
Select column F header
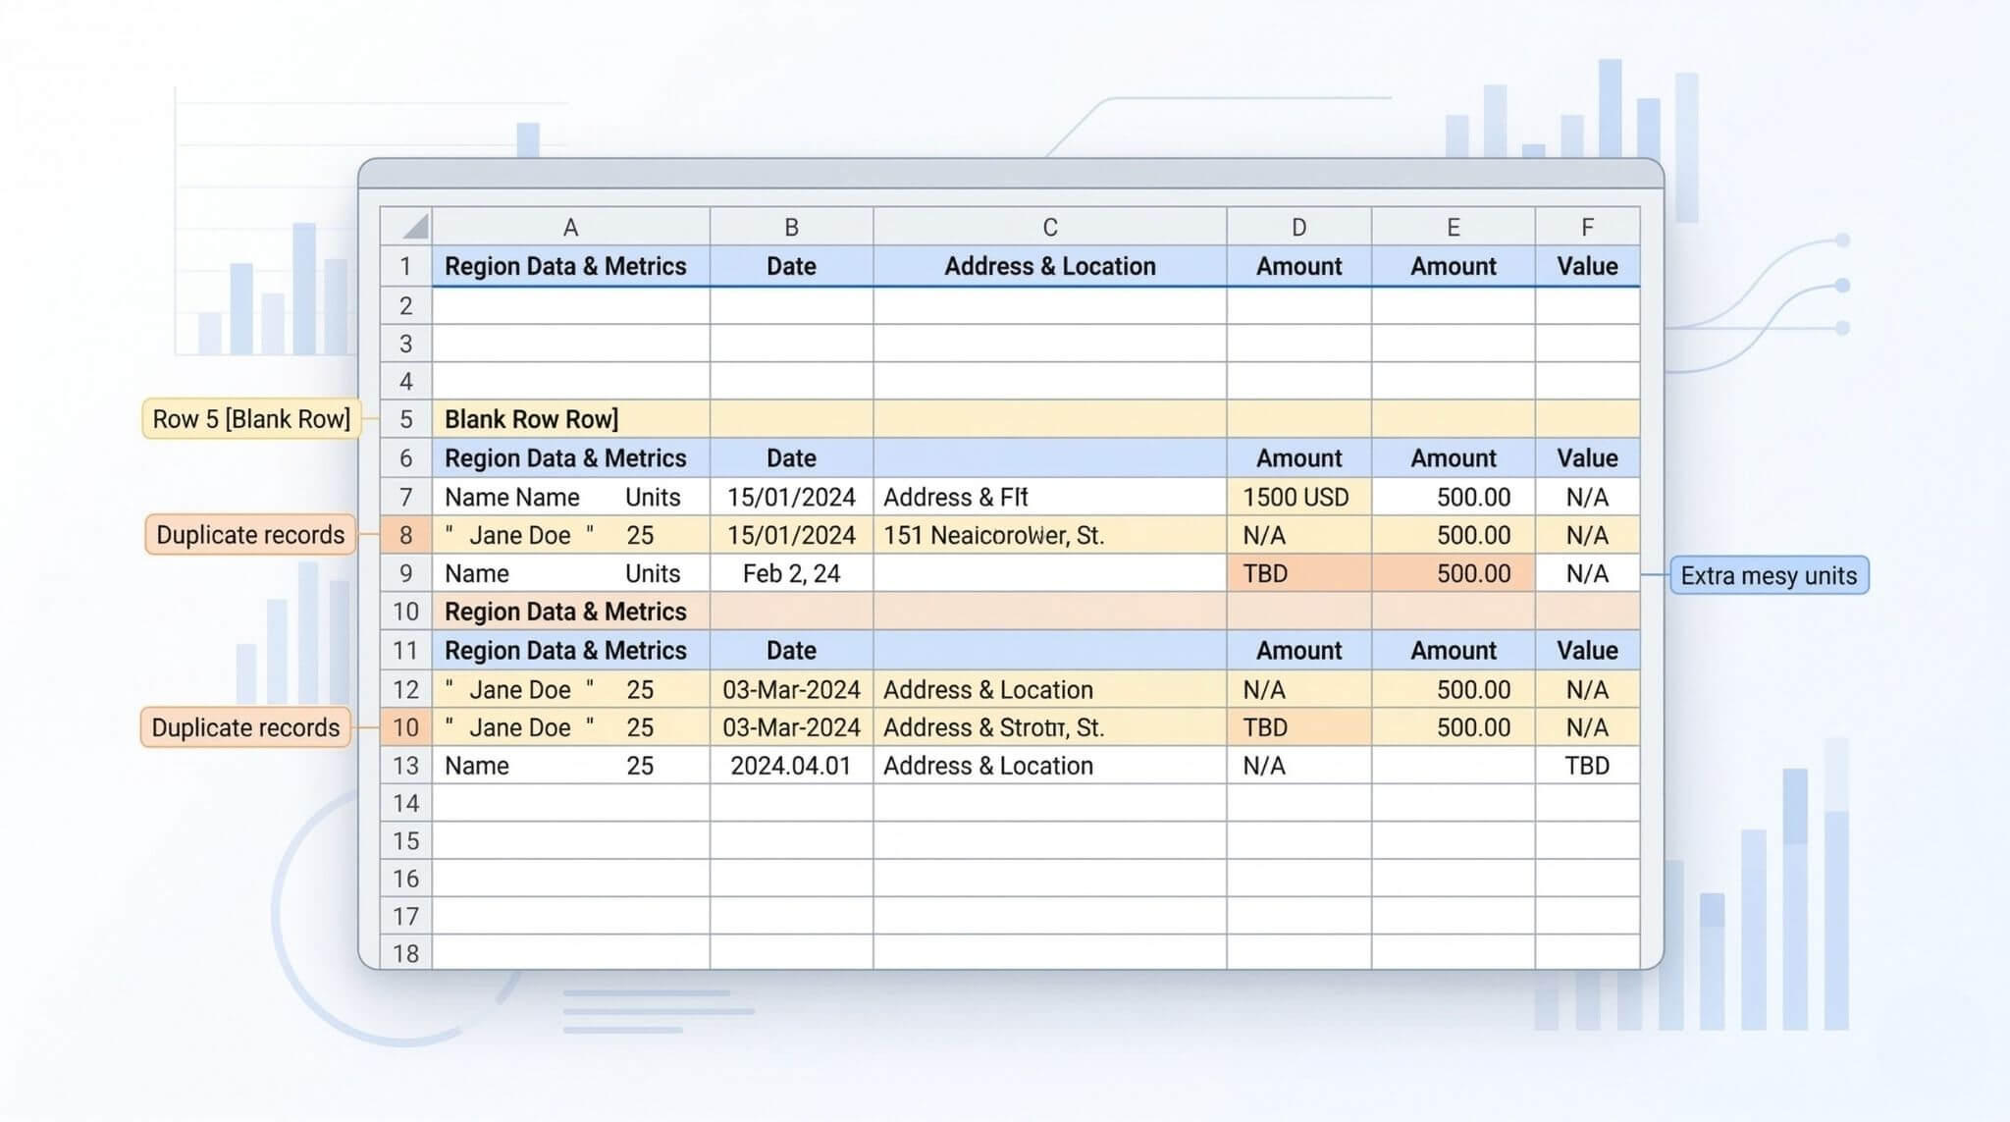click(x=1586, y=228)
